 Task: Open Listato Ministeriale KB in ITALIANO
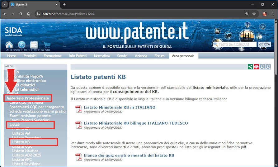(120, 107)
